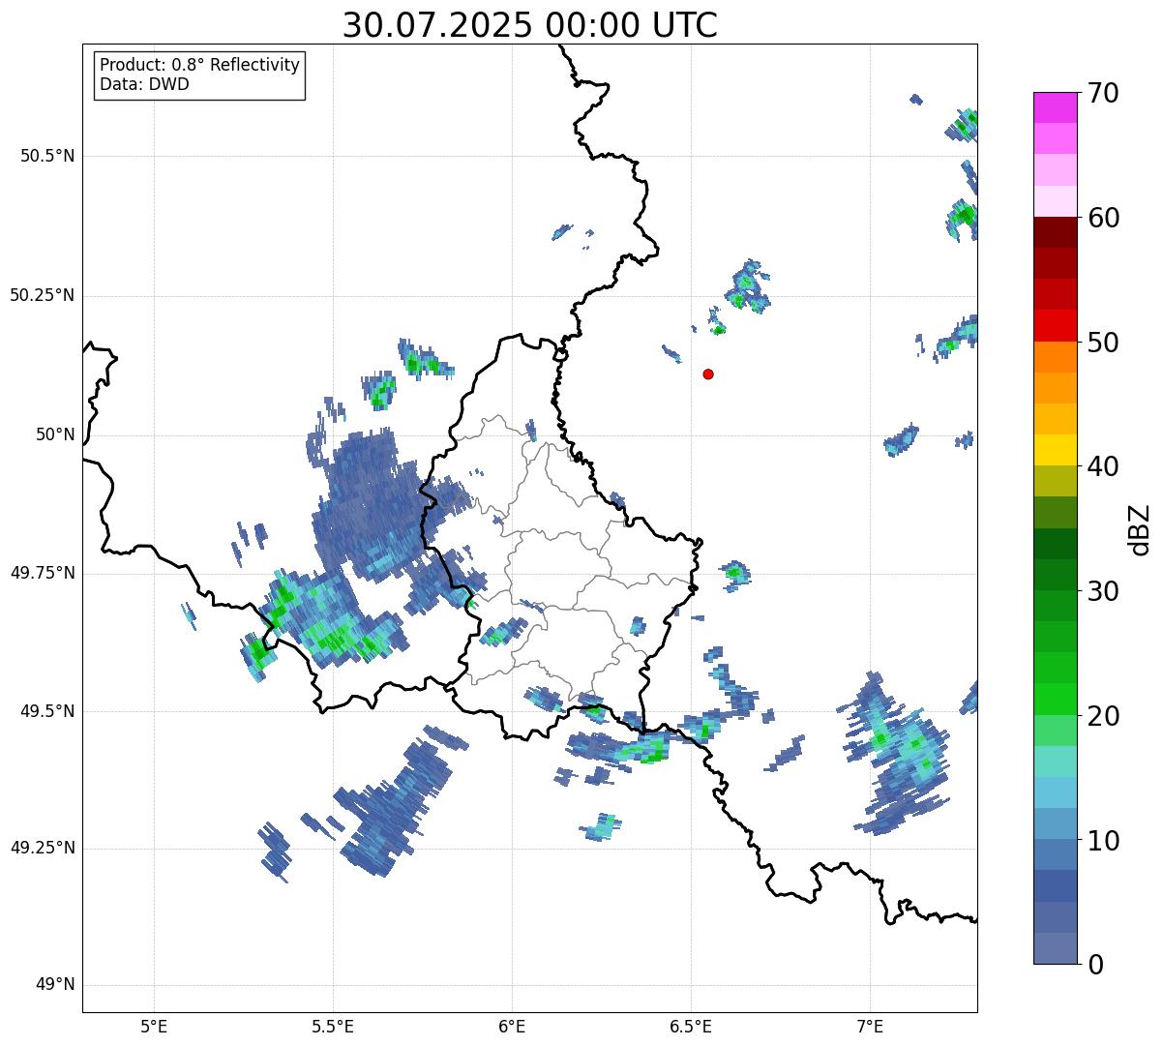Screen dimensions: 1163x1046
Task: Click the 30 colorbar tick label
Action: [1103, 591]
